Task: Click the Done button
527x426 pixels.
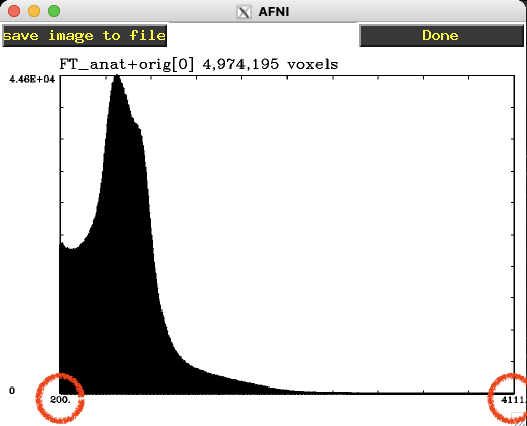Action: (x=441, y=35)
